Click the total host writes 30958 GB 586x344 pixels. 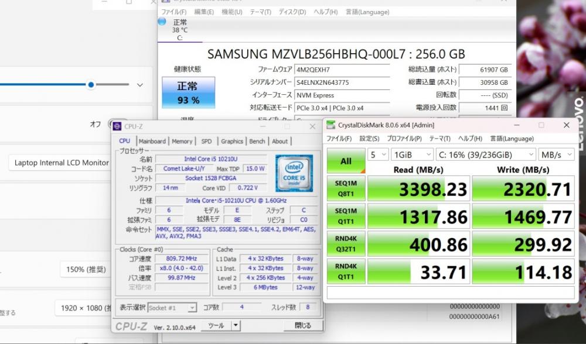(x=485, y=82)
